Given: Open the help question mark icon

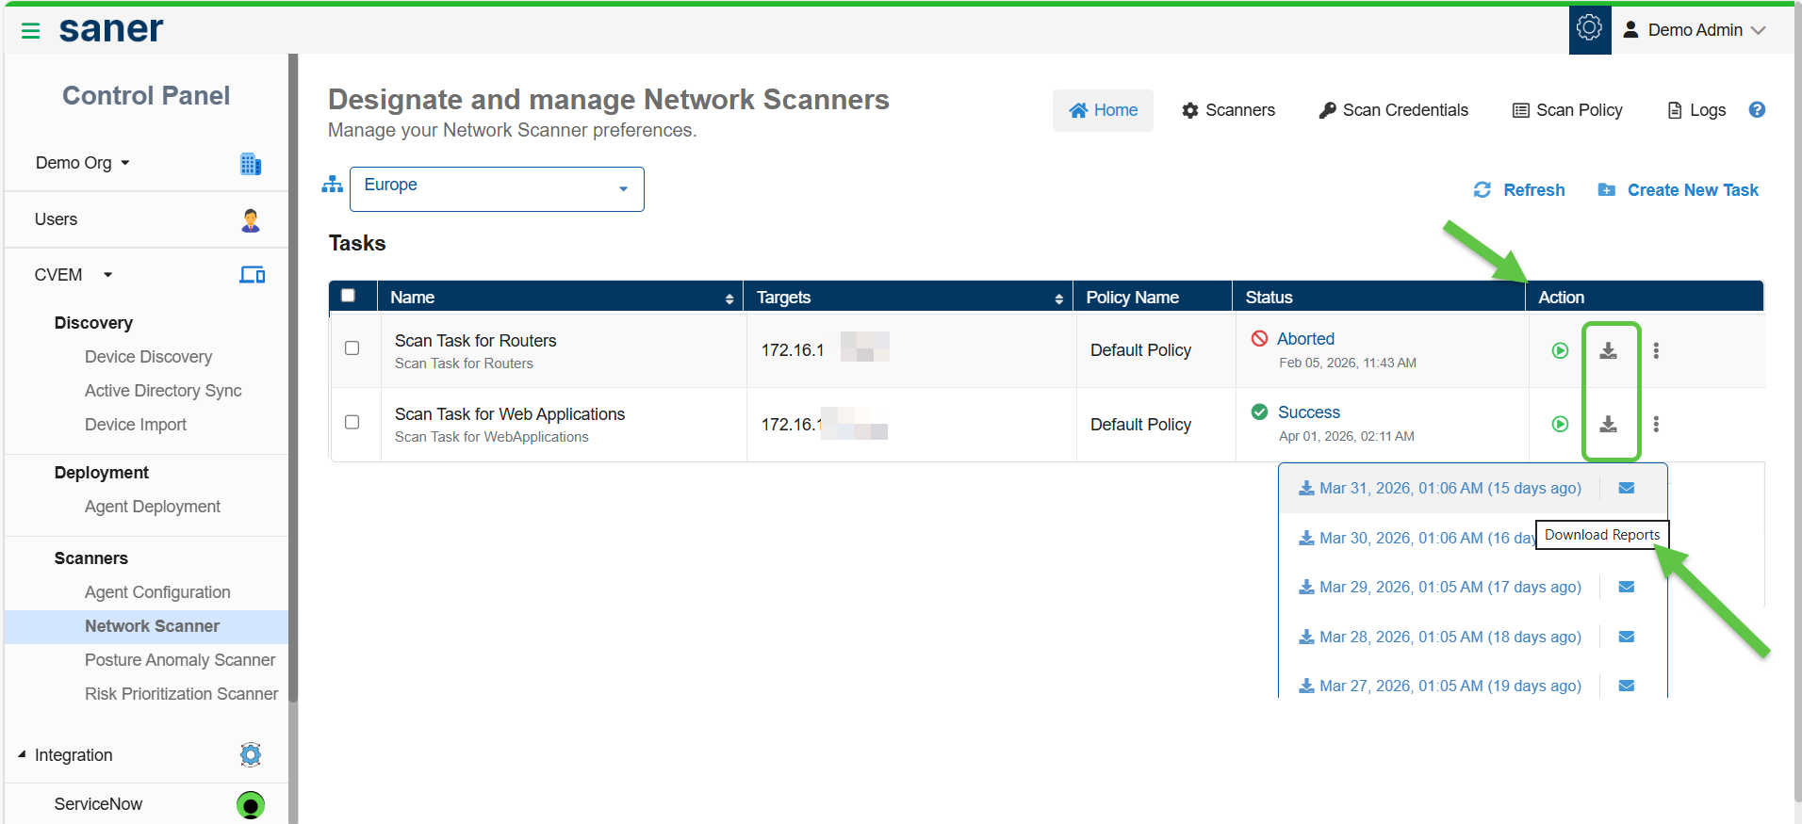Looking at the screenshot, I should (x=1757, y=109).
